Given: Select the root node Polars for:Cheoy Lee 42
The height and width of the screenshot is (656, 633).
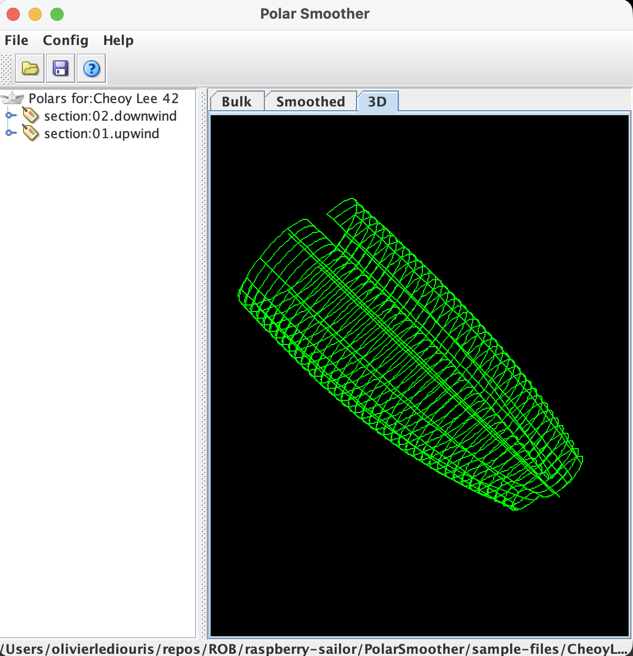Looking at the screenshot, I should [104, 99].
